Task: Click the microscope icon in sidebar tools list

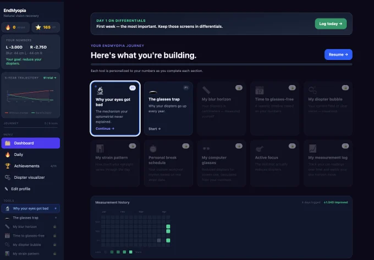Action: (7, 208)
